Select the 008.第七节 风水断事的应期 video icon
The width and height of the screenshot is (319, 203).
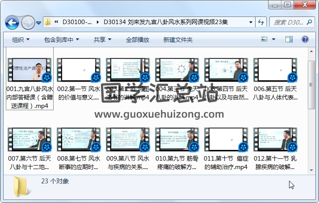click(79, 139)
